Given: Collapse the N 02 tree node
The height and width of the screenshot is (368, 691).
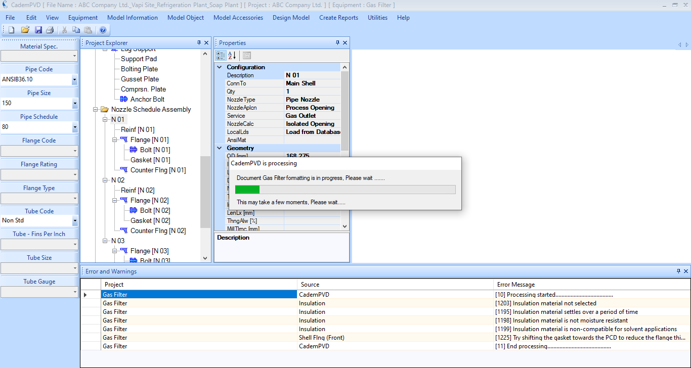Looking at the screenshot, I should [105, 180].
